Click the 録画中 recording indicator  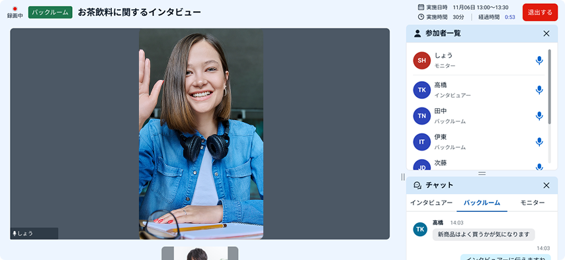click(15, 13)
